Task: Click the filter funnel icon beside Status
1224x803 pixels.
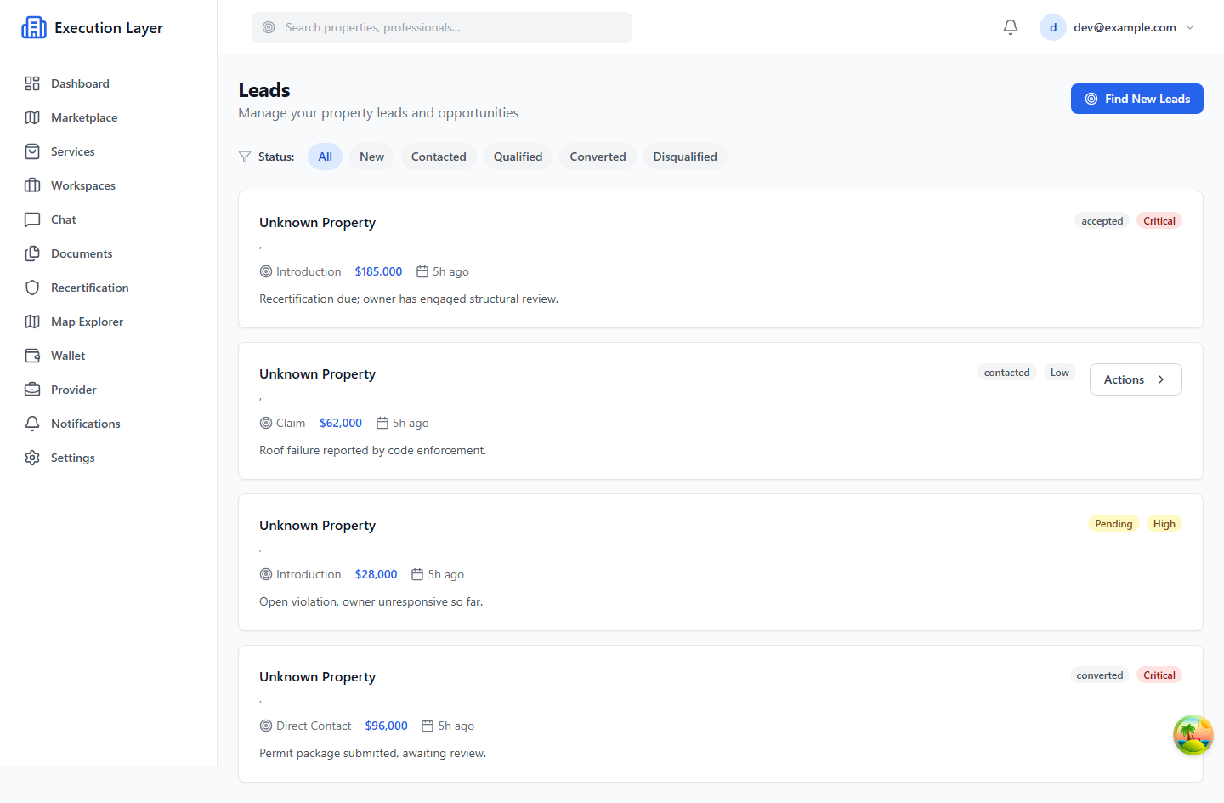Action: 245,157
